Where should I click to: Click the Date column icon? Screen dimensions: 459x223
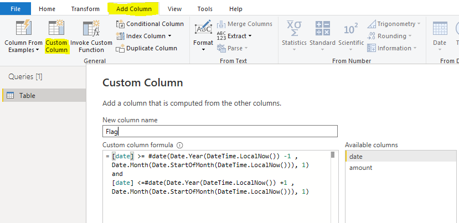(440, 29)
